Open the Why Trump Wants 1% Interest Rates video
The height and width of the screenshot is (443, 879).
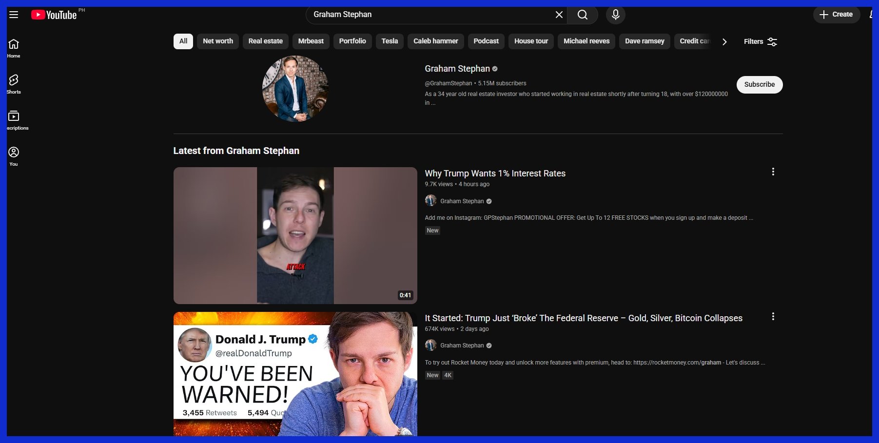point(495,173)
